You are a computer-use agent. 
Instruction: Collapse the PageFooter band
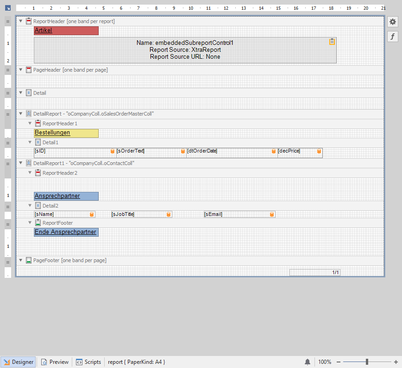[21, 260]
